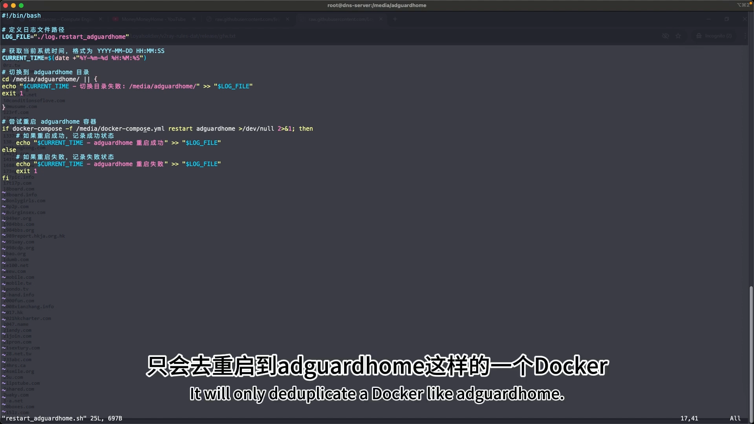Image resolution: width=754 pixels, height=424 pixels.
Task: Click the CURRENT_TIME variable definition
Action: (x=74, y=58)
